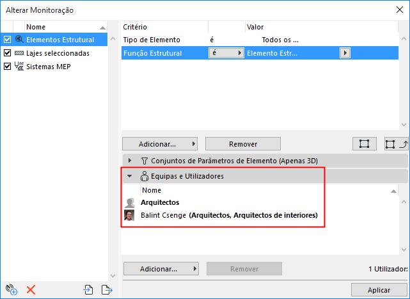Click the import rules icon
Image resolution: width=410 pixels, height=299 pixels.
point(89,290)
